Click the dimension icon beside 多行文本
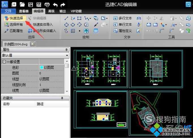This screenshot has height=138, width=193. [139, 18]
